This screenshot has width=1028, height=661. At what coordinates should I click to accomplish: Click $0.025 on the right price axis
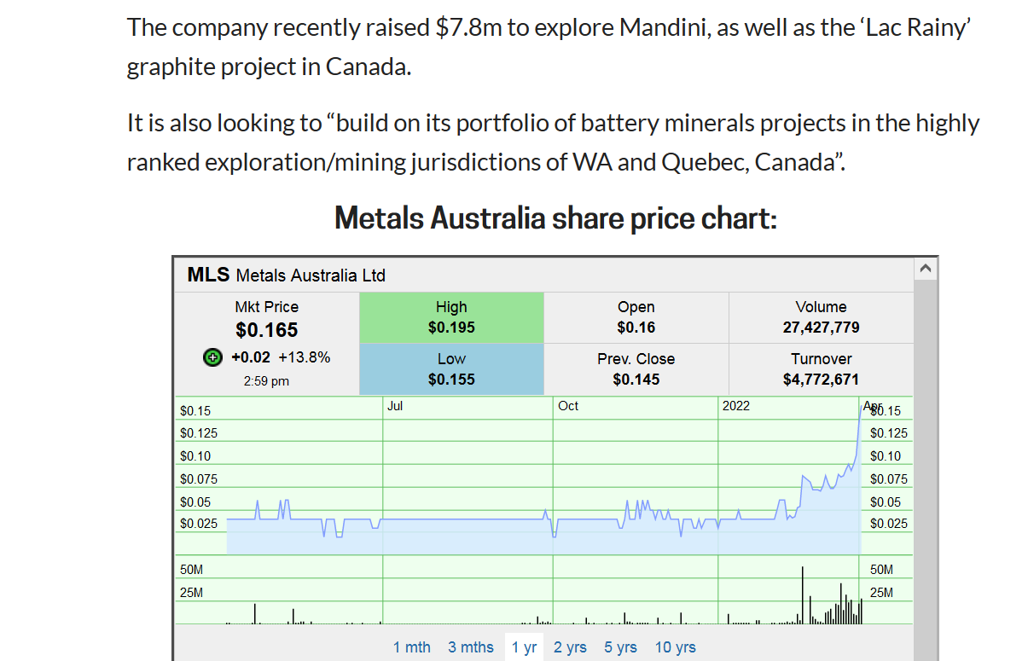(x=889, y=524)
